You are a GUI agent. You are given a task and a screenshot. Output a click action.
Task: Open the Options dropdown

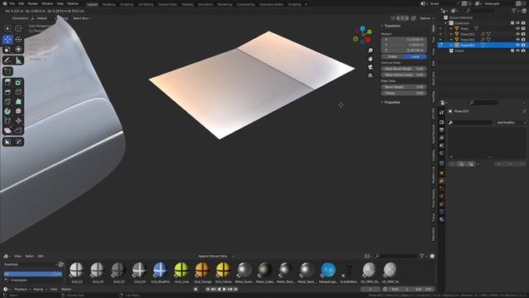[x=427, y=18]
